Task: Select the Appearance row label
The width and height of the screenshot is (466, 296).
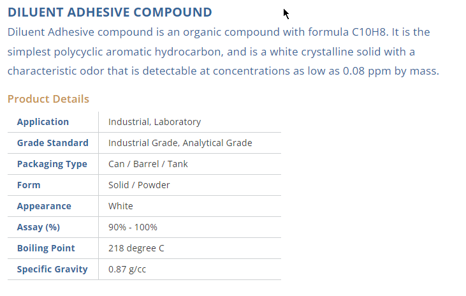Action: (x=44, y=206)
